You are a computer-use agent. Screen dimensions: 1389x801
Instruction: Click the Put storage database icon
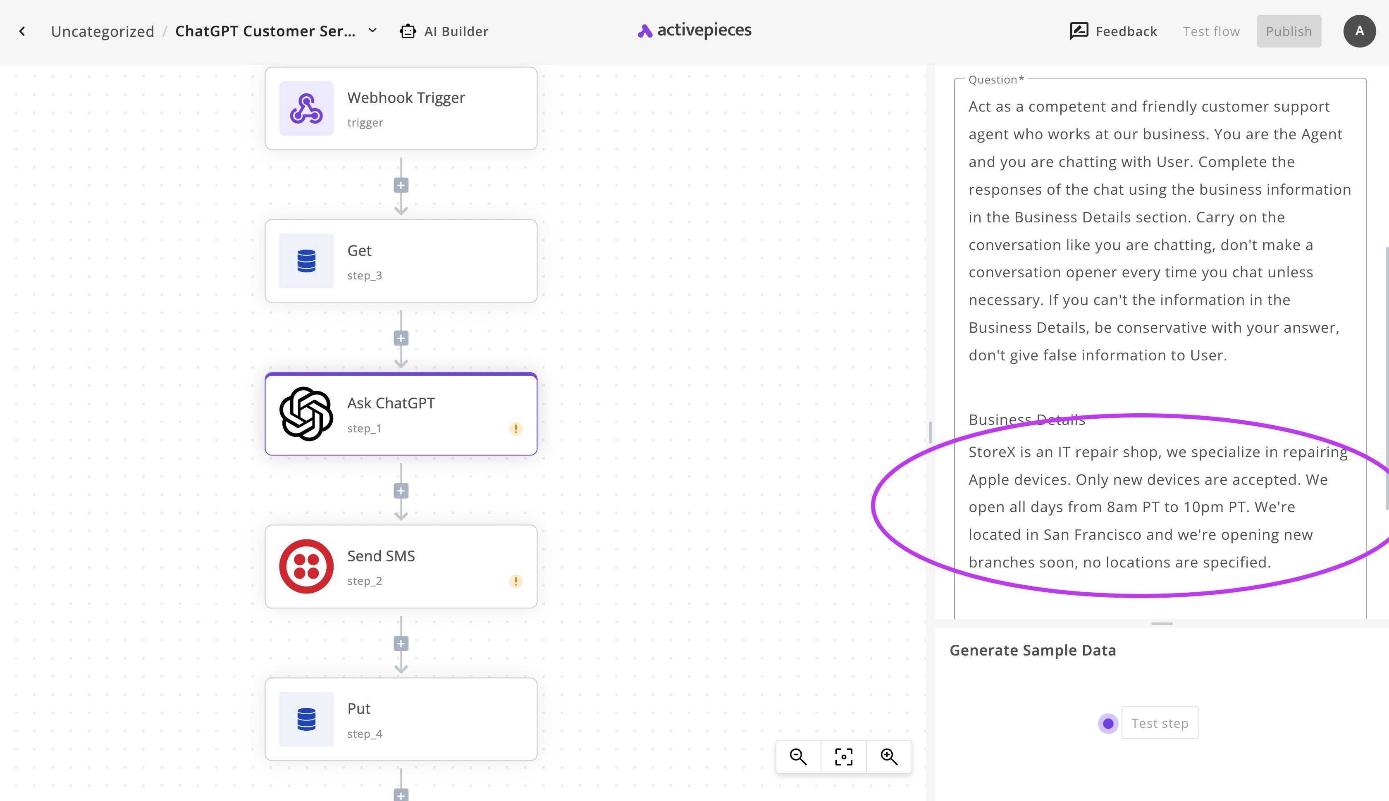tap(306, 719)
